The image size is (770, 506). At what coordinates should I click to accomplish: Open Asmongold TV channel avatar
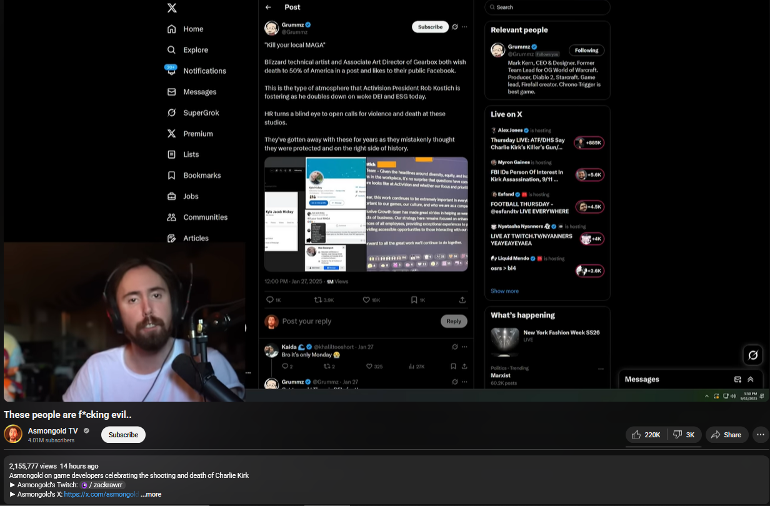click(x=13, y=434)
